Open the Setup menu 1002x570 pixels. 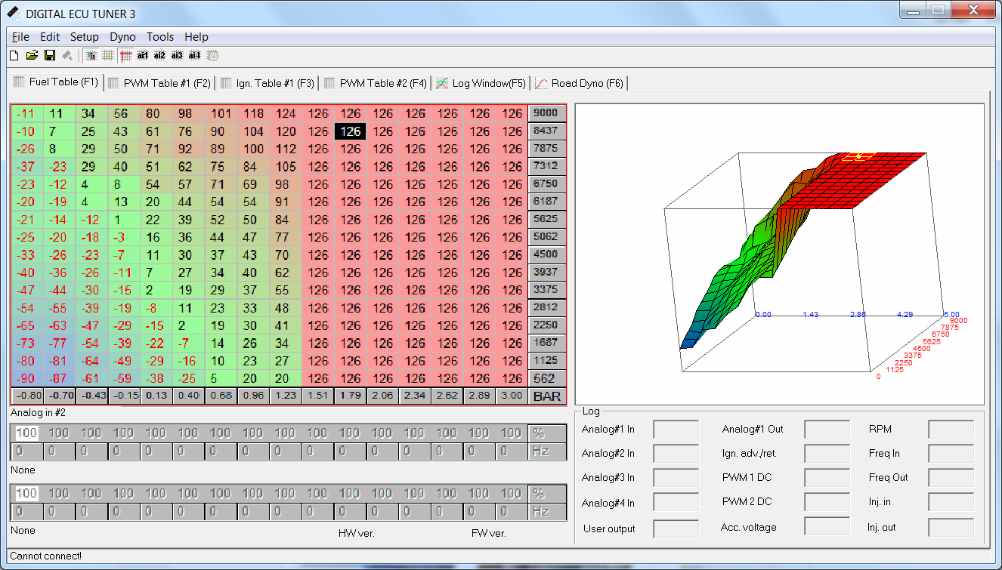pos(84,37)
